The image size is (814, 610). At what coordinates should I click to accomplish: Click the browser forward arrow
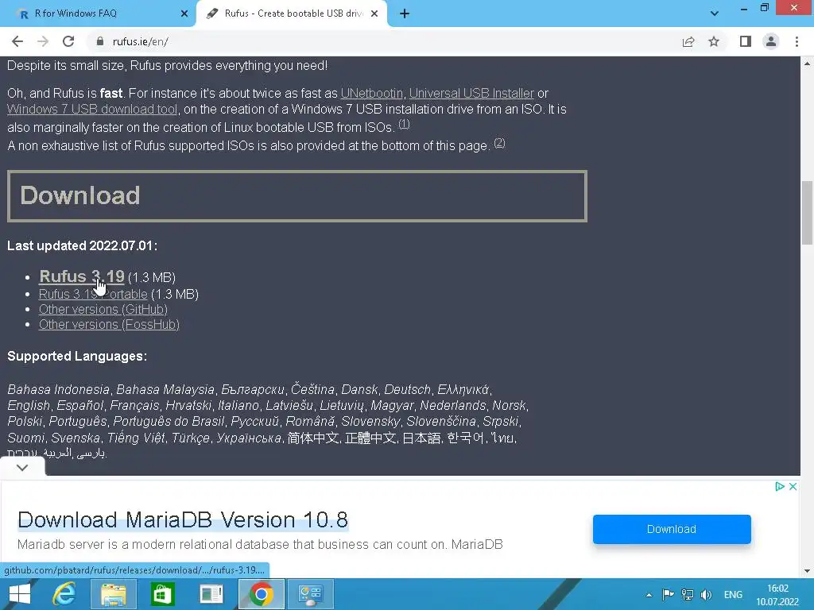[x=43, y=41]
